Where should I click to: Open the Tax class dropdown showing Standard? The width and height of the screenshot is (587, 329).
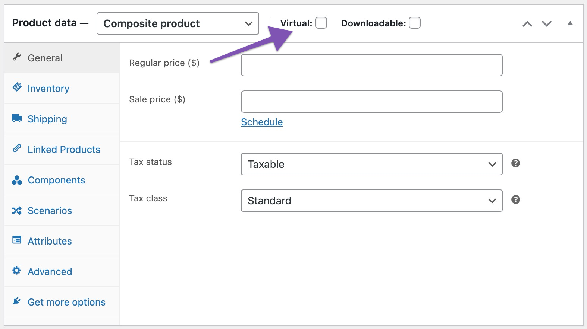[371, 201]
